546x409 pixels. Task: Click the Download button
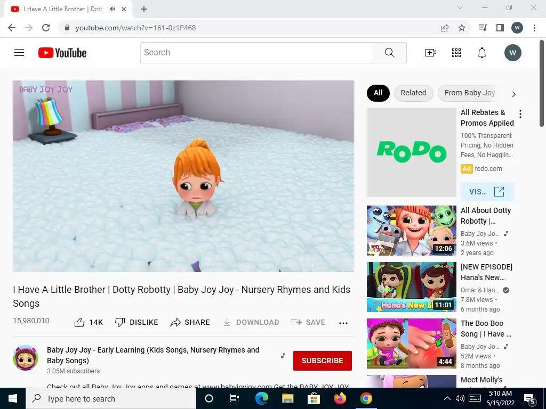coord(251,322)
